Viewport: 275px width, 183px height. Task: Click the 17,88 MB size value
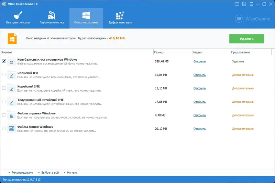tap(161, 102)
